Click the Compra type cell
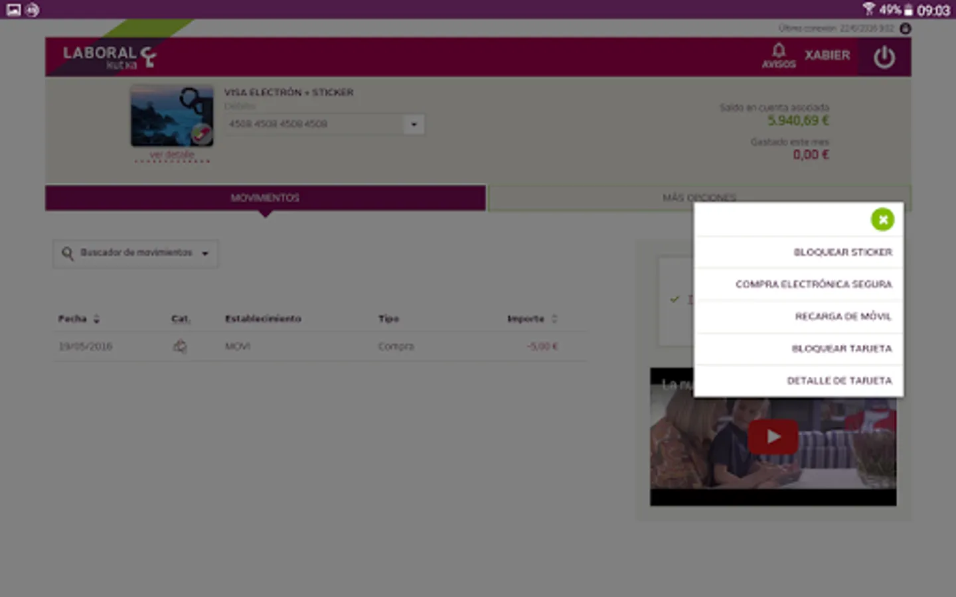The height and width of the screenshot is (597, 956). click(x=396, y=346)
